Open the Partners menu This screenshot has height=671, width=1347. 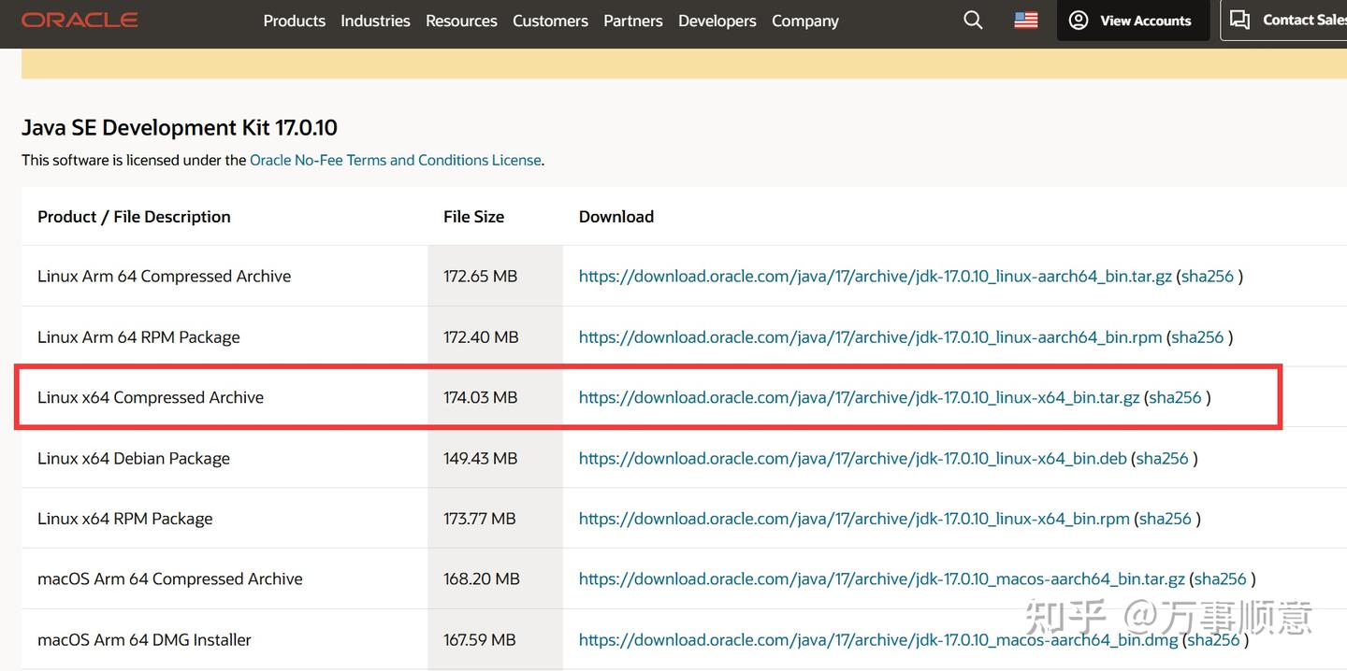point(632,21)
